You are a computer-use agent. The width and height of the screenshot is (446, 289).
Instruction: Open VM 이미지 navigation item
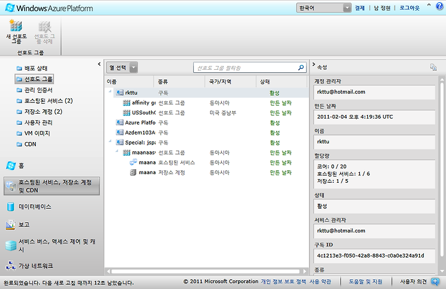[37, 133]
